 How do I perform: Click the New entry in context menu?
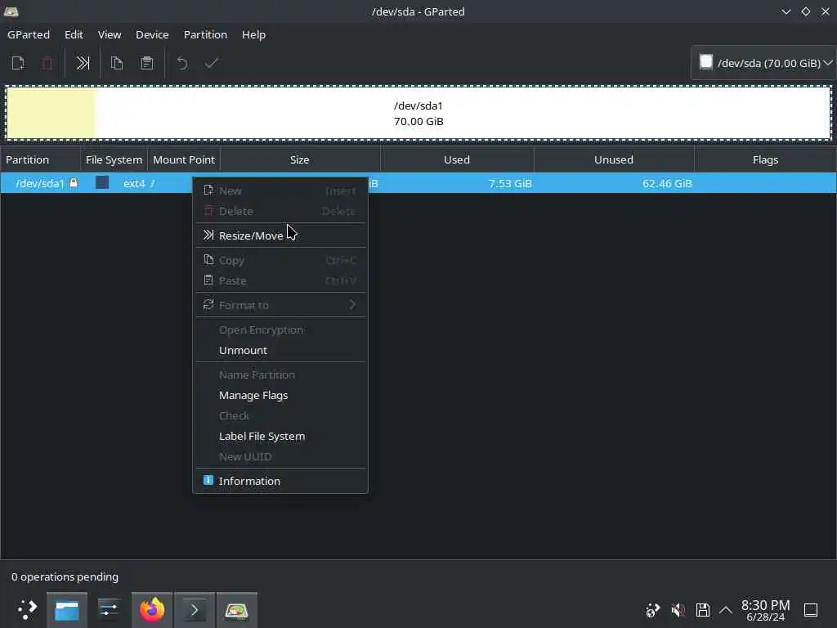click(280, 191)
